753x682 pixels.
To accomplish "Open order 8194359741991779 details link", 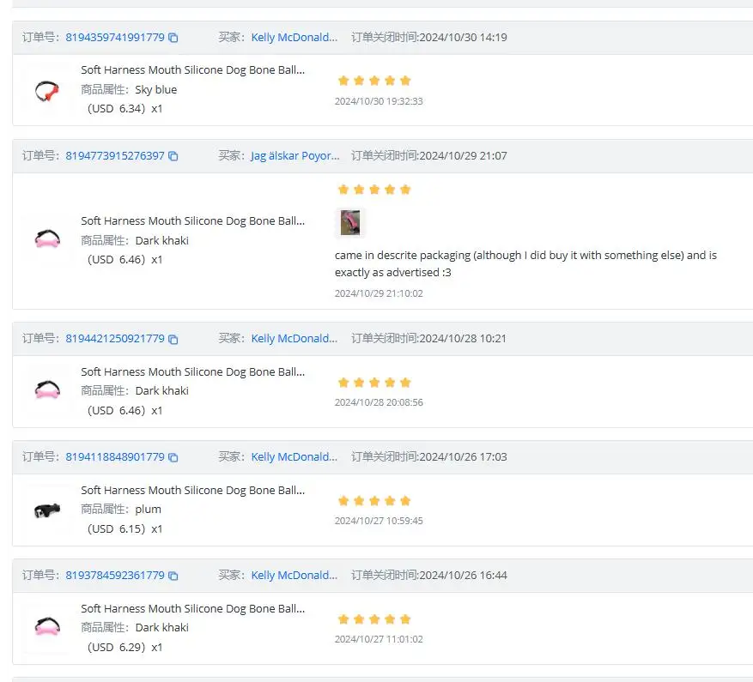I will [x=115, y=38].
